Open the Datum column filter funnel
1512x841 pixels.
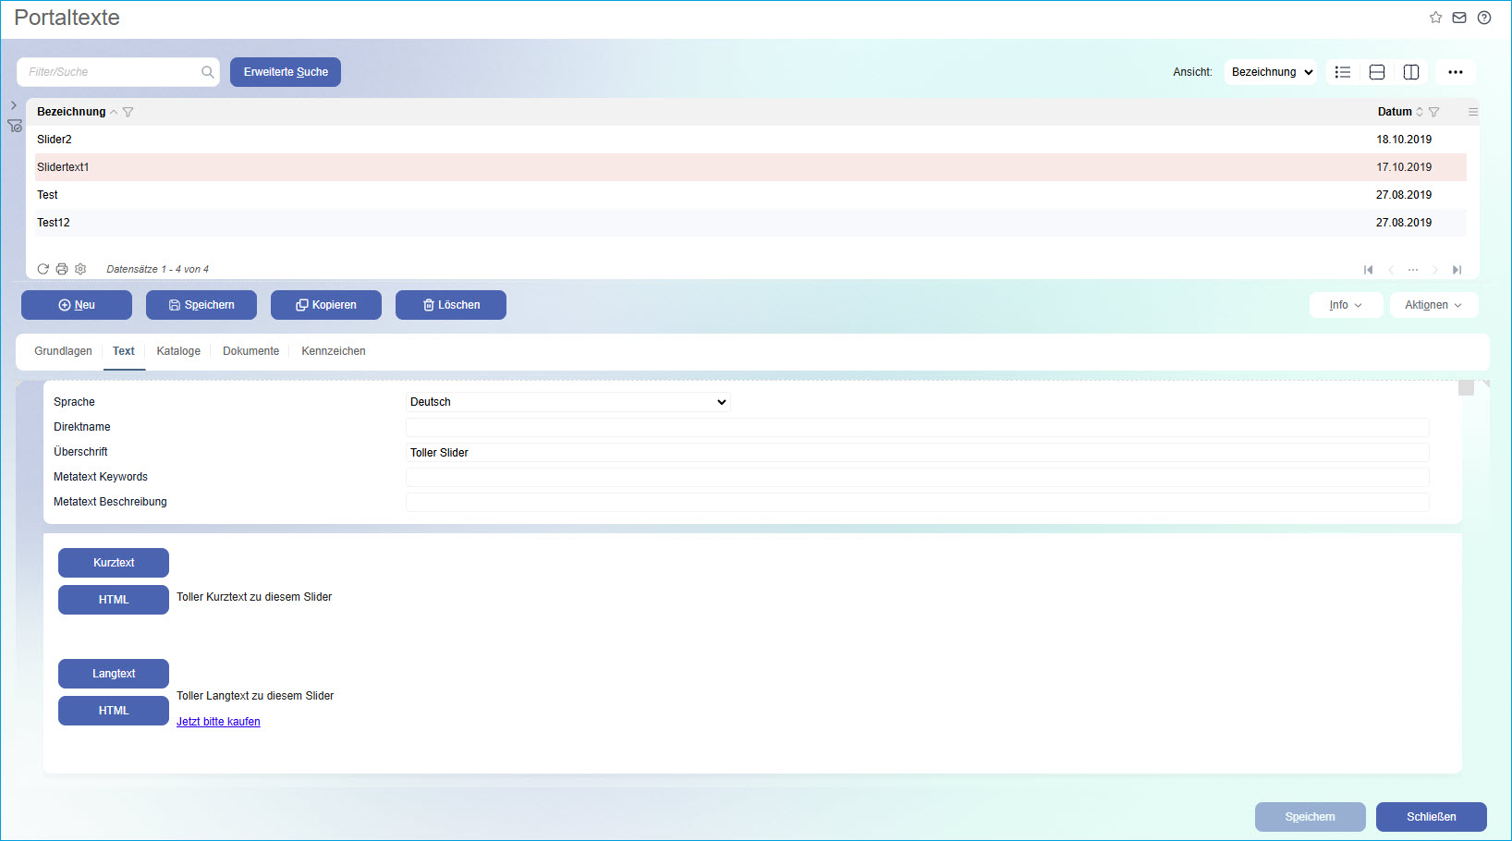tap(1434, 112)
